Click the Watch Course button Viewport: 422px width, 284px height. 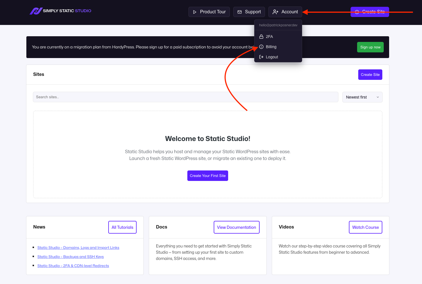(366, 227)
